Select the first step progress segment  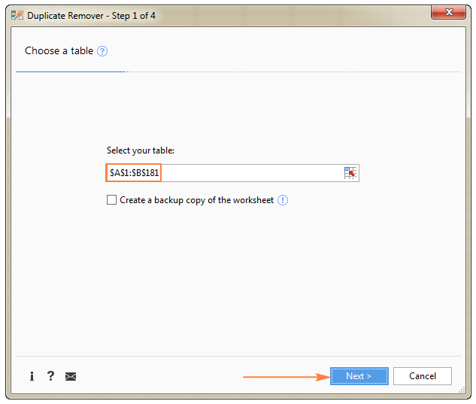[x=71, y=71]
